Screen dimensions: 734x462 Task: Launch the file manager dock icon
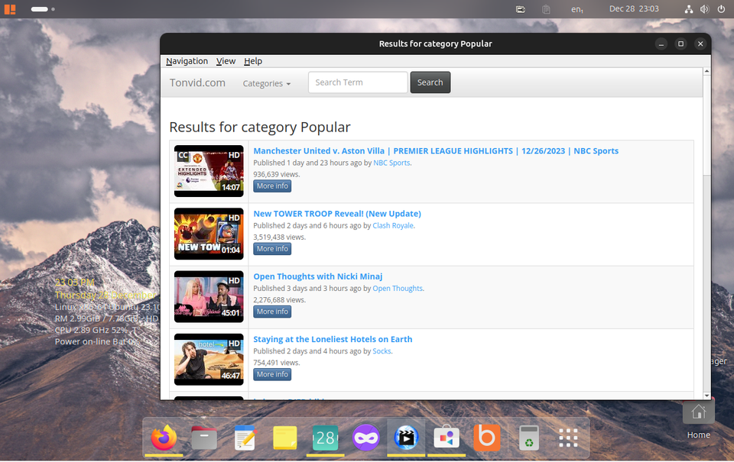click(204, 438)
